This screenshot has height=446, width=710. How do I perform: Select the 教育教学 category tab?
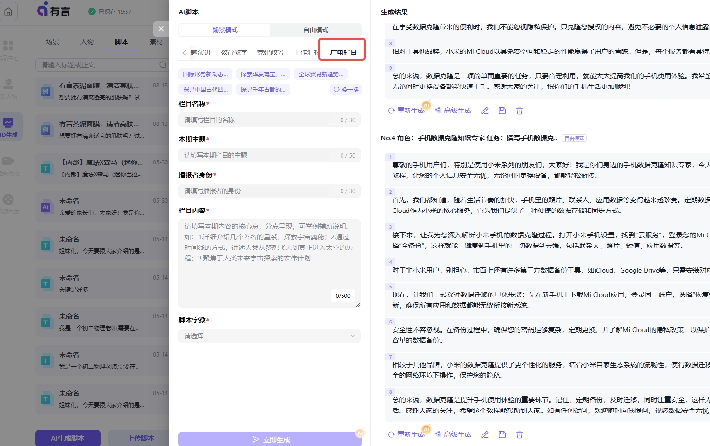click(234, 52)
